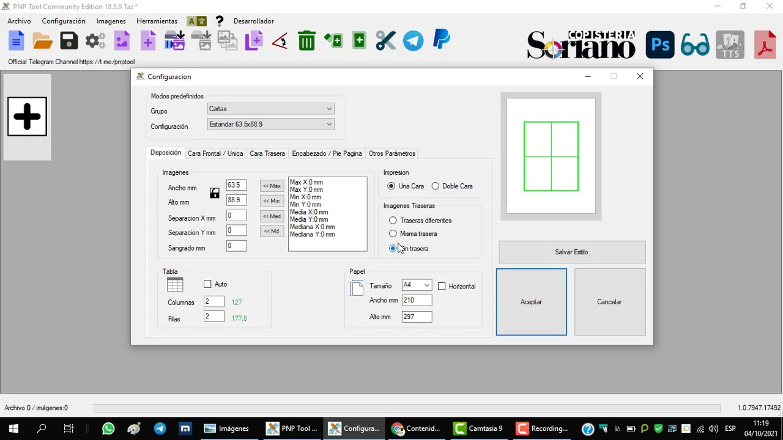Click the Sangrado mm field

click(x=236, y=246)
